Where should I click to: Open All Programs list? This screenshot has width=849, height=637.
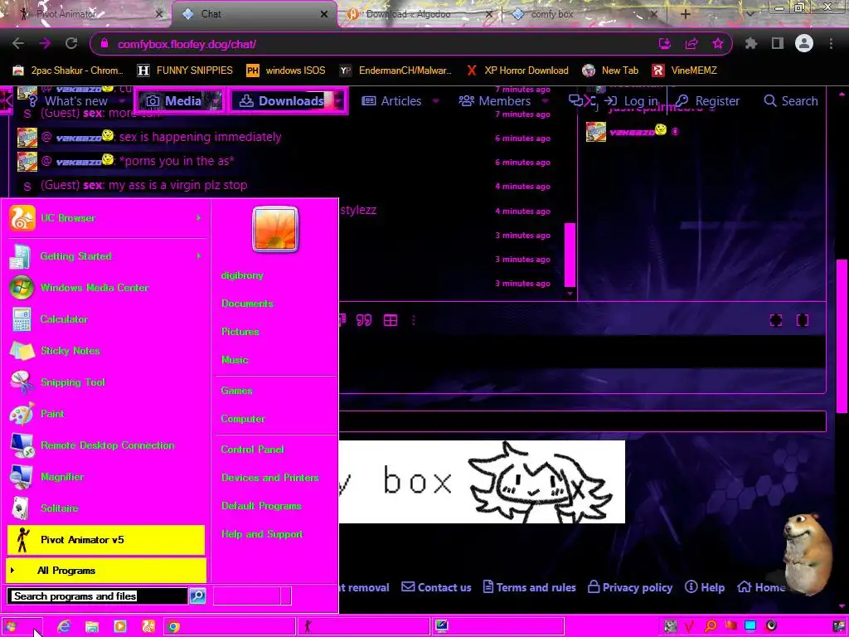(x=106, y=571)
